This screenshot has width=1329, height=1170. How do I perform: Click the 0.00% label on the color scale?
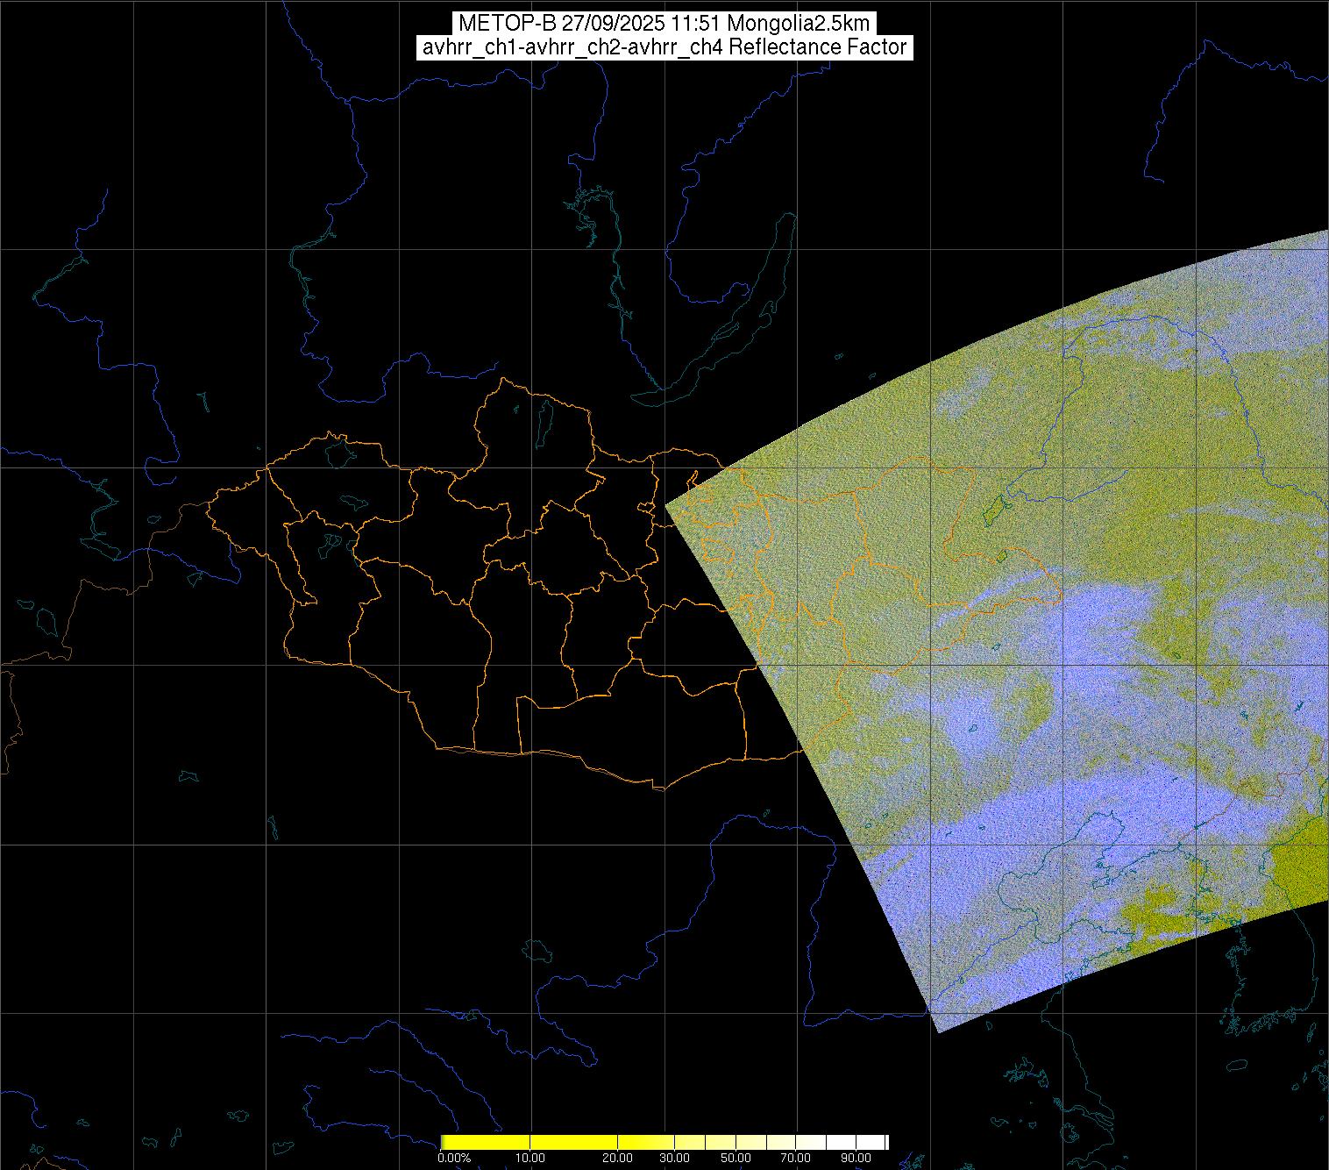coord(453,1158)
